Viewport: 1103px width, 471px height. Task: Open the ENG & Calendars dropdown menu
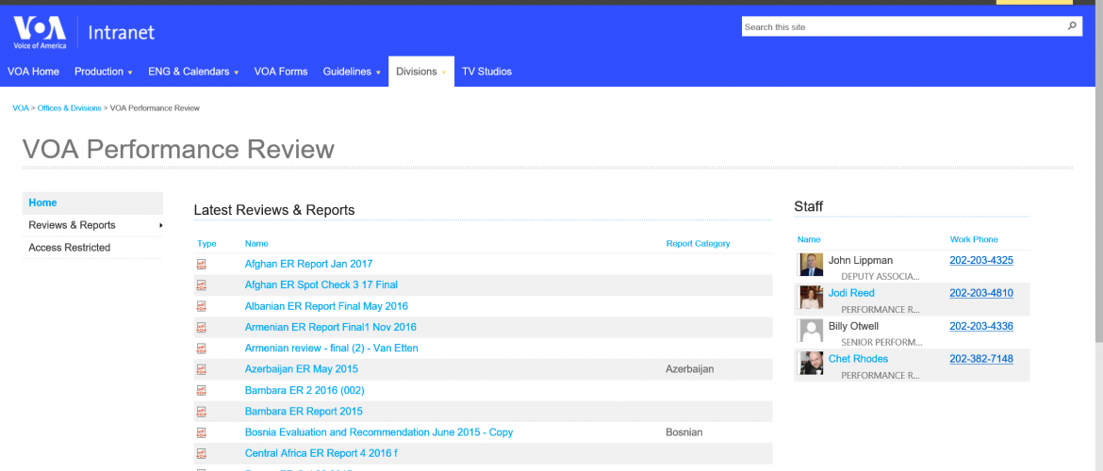[x=193, y=72]
